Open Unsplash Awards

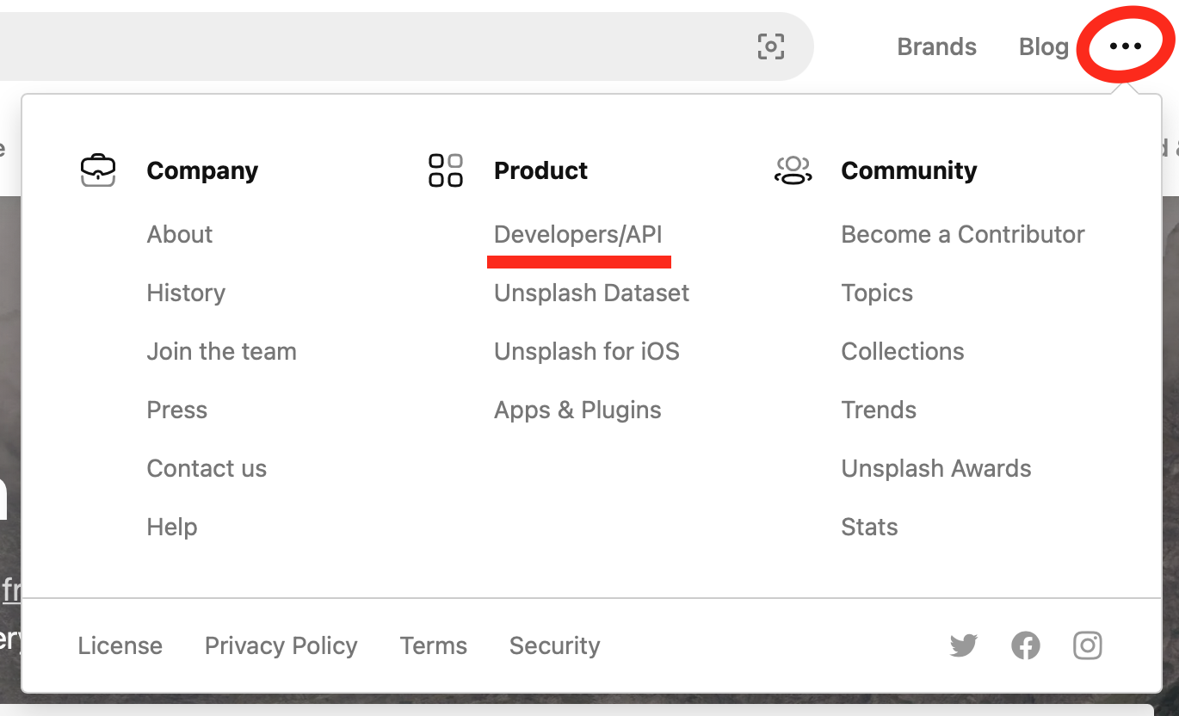coord(936,468)
